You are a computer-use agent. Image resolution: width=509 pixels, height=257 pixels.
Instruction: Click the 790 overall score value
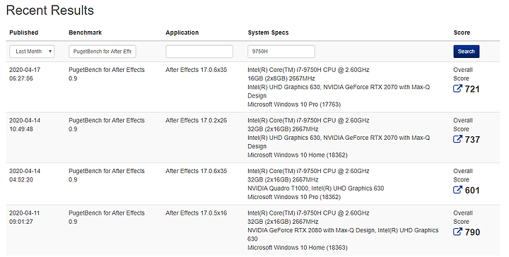[x=472, y=232]
